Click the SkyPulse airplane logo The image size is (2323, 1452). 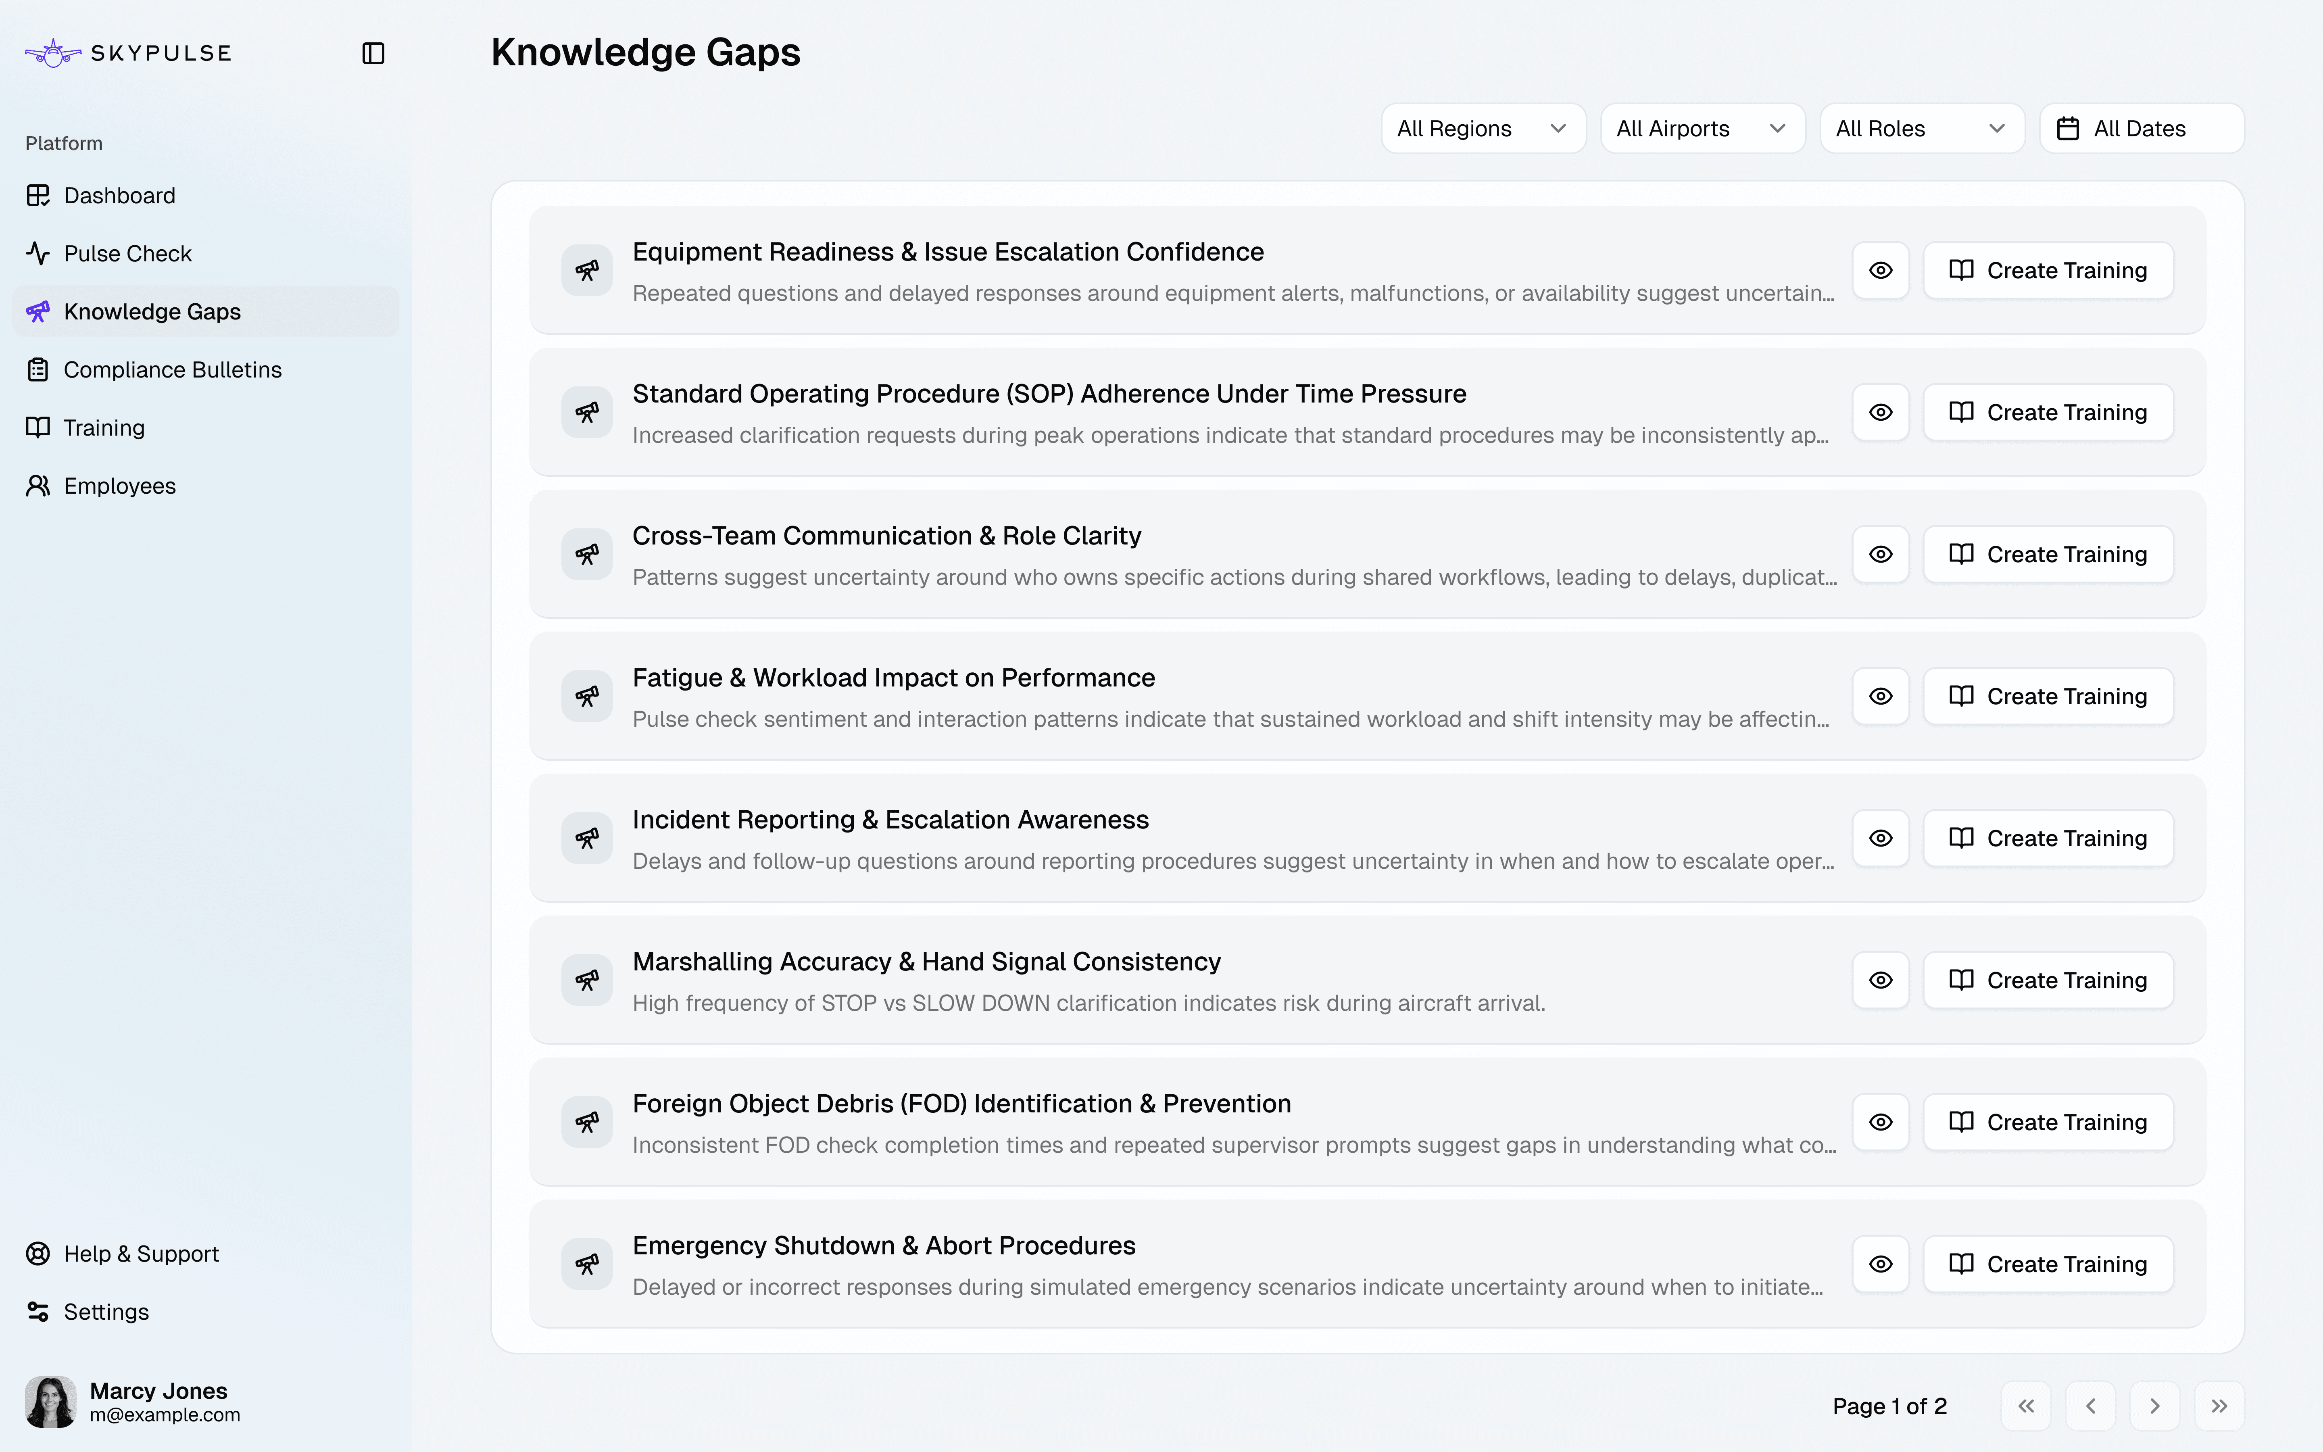(53, 53)
